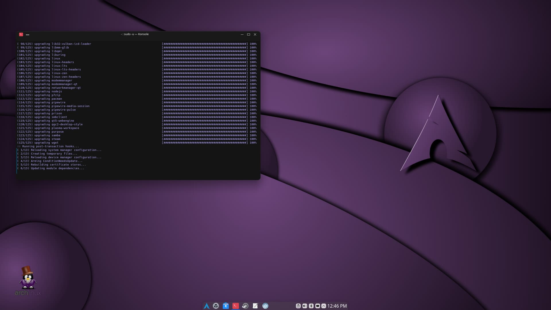
Task: Launch Steam from the taskbar
Action: click(245, 306)
